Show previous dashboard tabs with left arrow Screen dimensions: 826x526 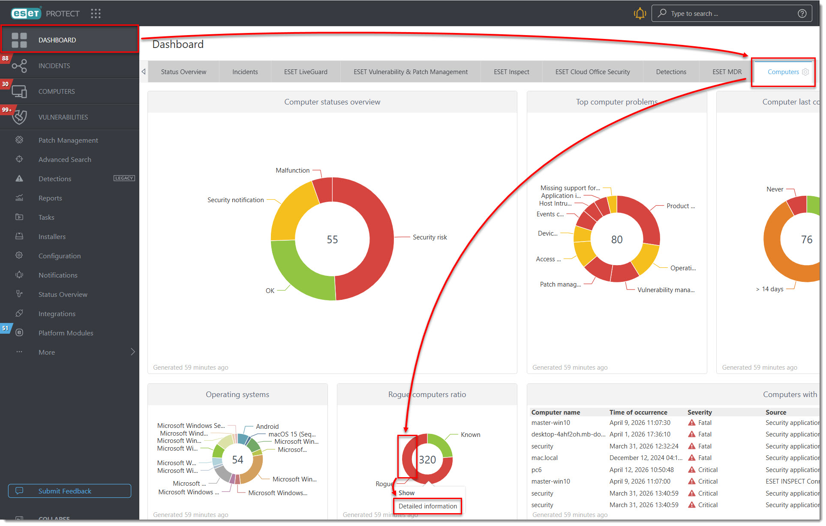(x=144, y=72)
